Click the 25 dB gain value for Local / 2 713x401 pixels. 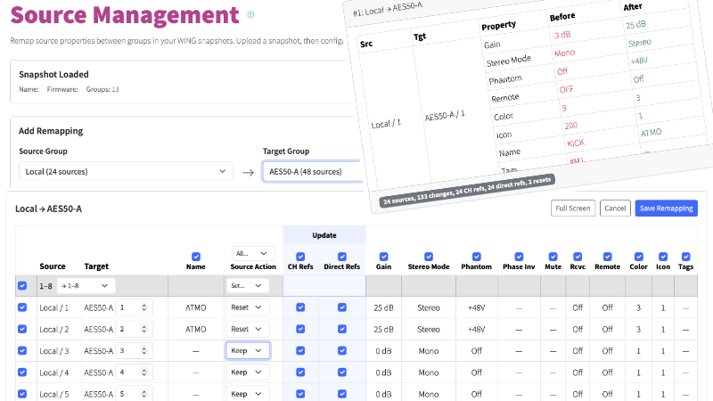[383, 329]
